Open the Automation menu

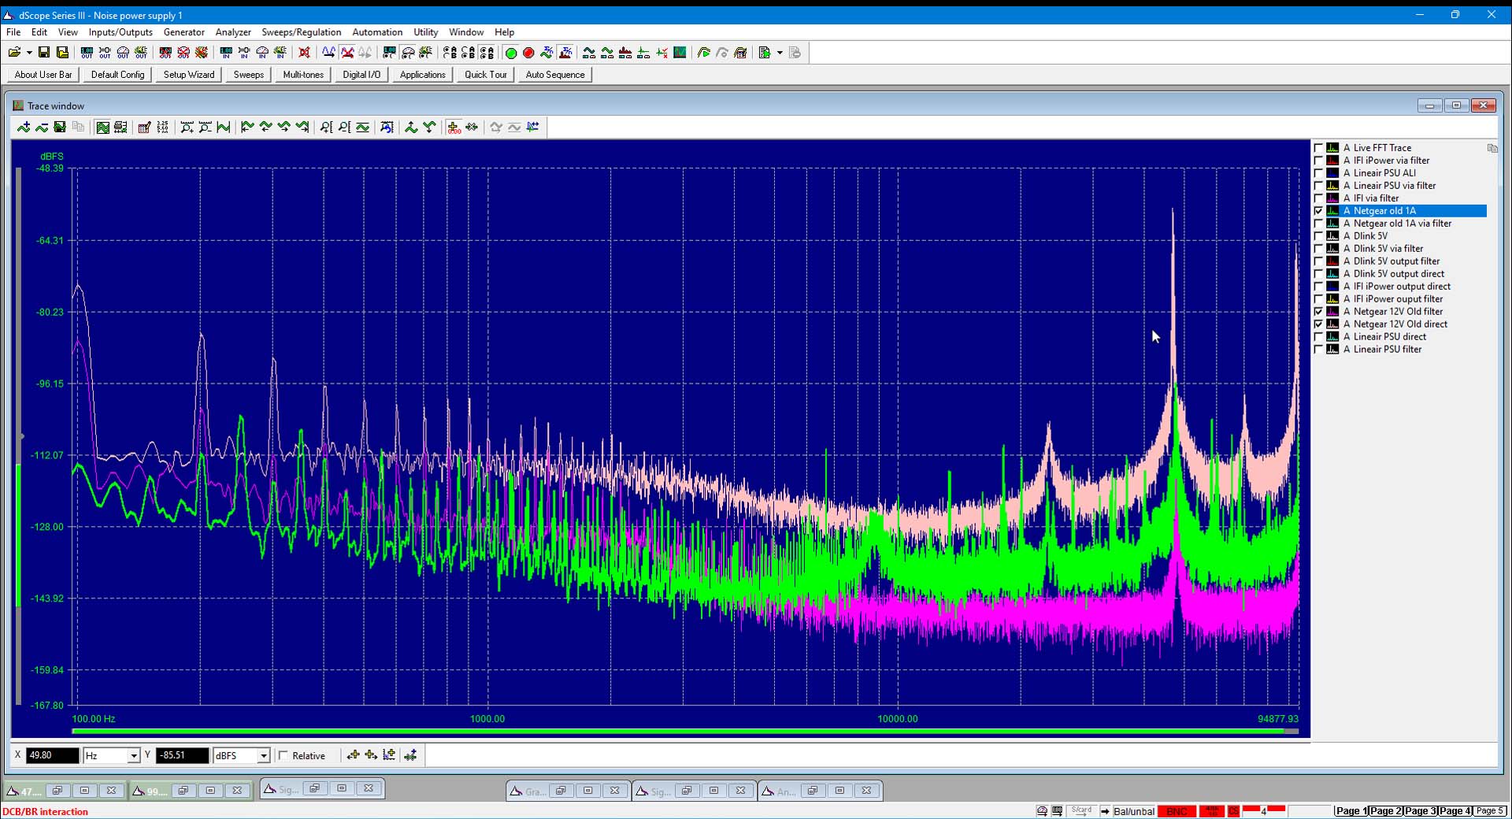377,32
